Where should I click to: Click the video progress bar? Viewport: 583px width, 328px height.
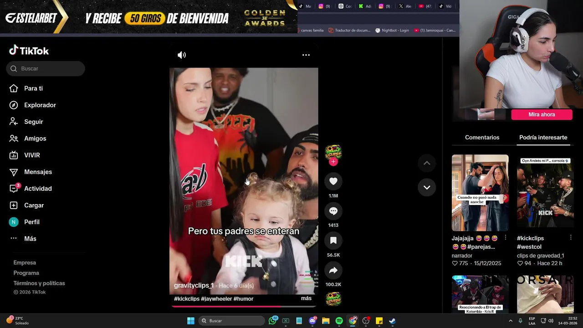pos(244,306)
